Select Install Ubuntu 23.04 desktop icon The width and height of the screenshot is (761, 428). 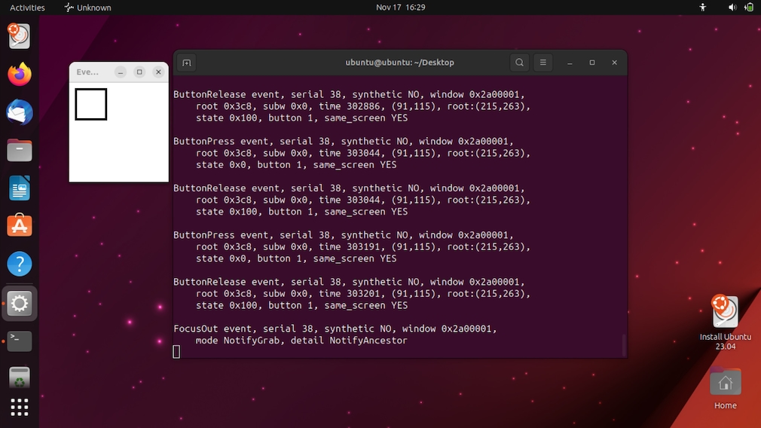(725, 322)
